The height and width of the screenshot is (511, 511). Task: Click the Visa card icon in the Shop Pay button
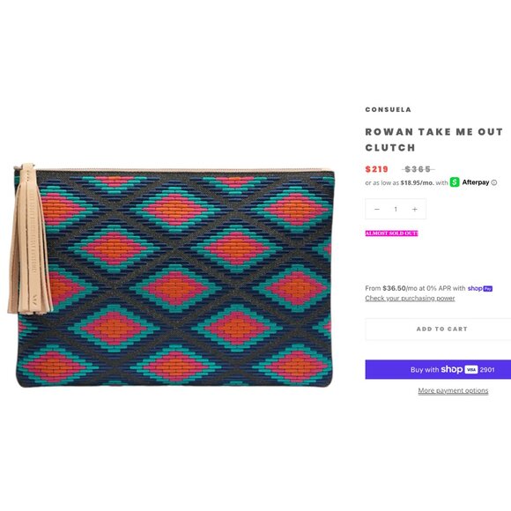point(471,369)
